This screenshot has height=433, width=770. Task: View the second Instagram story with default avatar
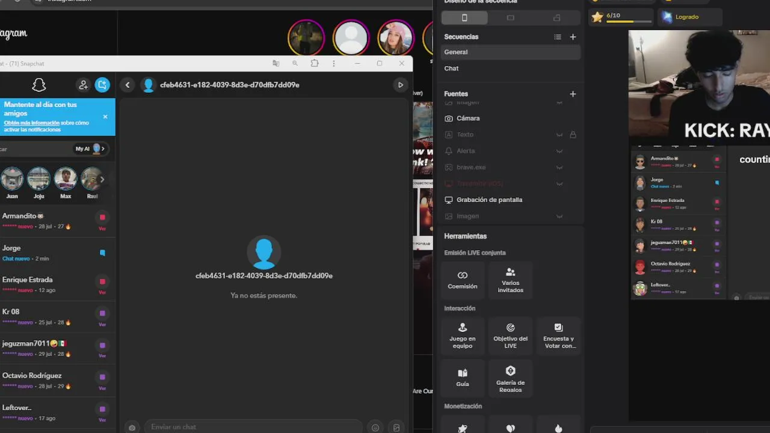(x=351, y=38)
